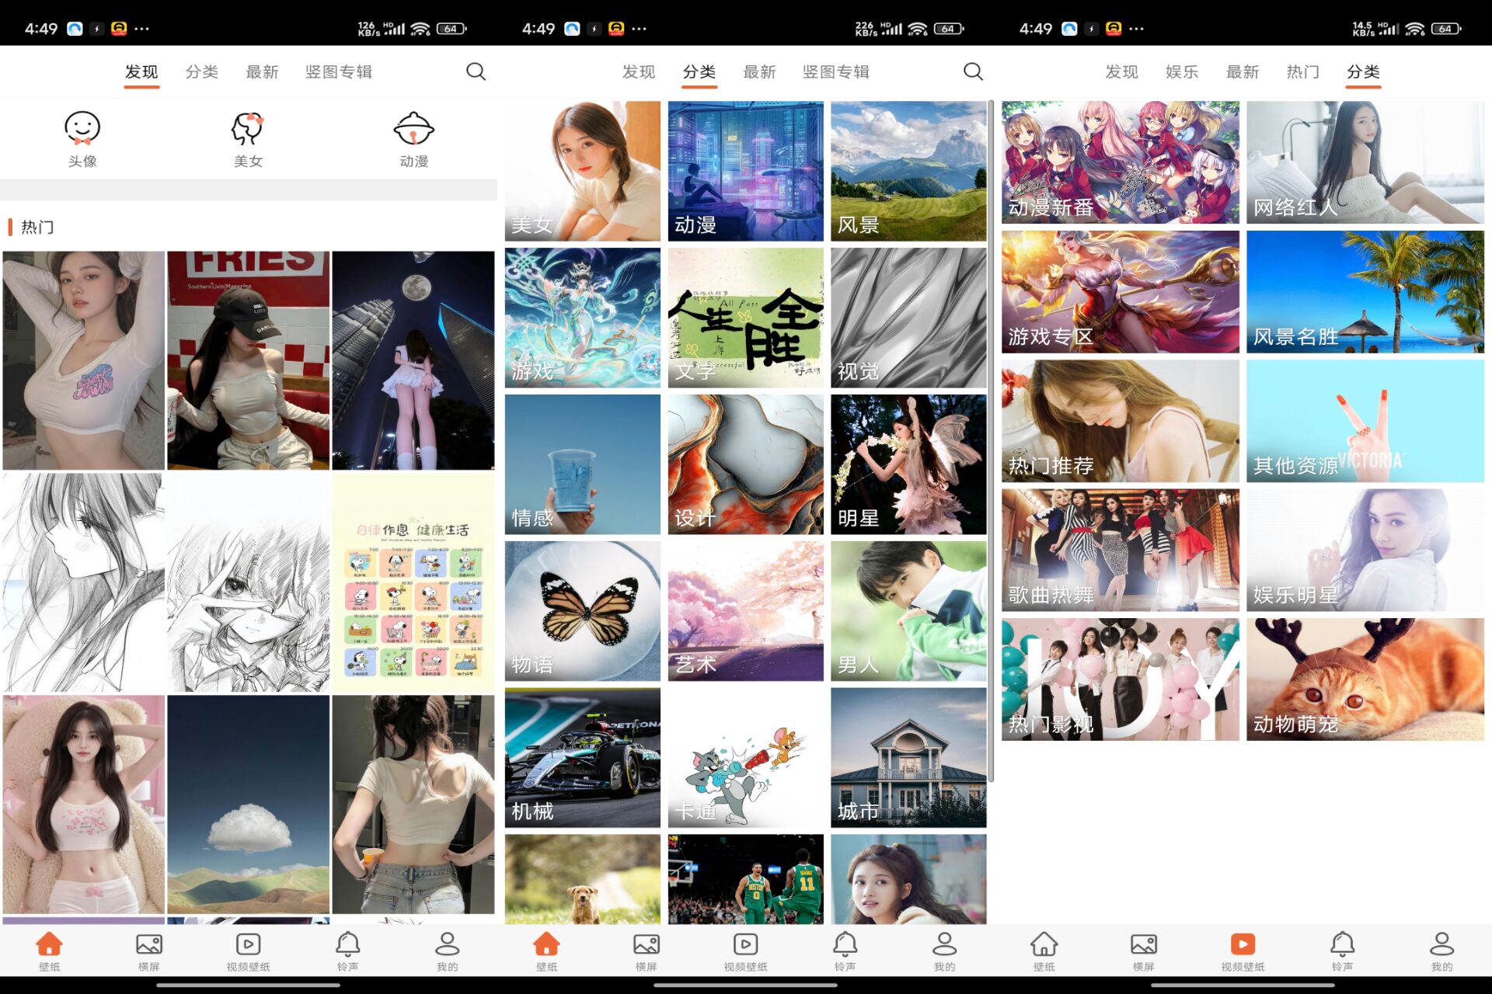The height and width of the screenshot is (994, 1492).
Task: Select the 机械 race car category
Action: [583, 757]
